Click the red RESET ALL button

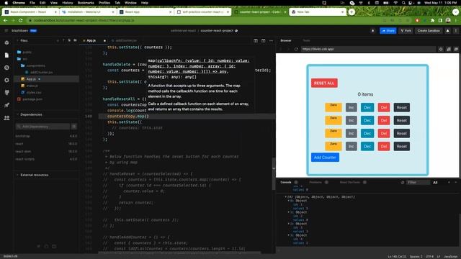[x=324, y=83]
